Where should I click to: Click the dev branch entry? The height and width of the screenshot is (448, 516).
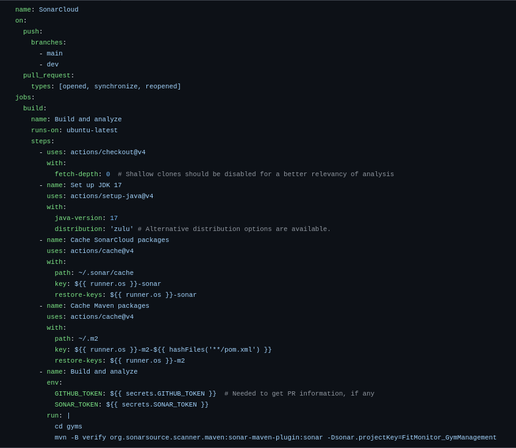(52, 64)
